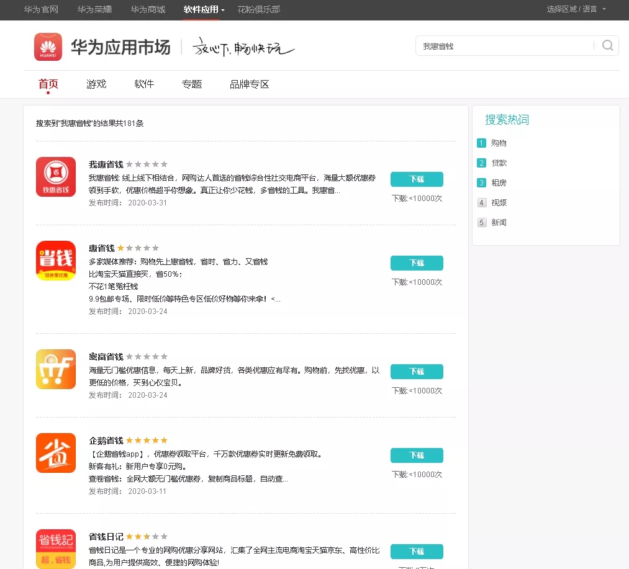Open the 惠省钱 app title link
Image resolution: width=629 pixels, height=569 pixels.
tap(101, 248)
